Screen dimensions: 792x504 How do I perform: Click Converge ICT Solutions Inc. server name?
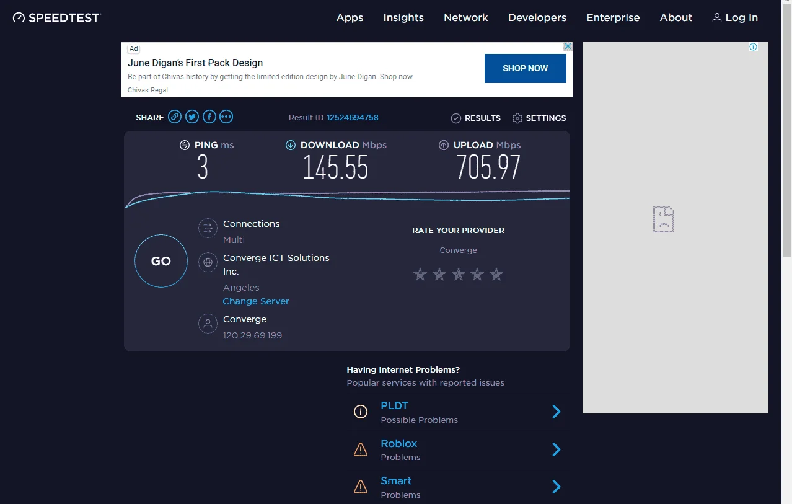276,265
